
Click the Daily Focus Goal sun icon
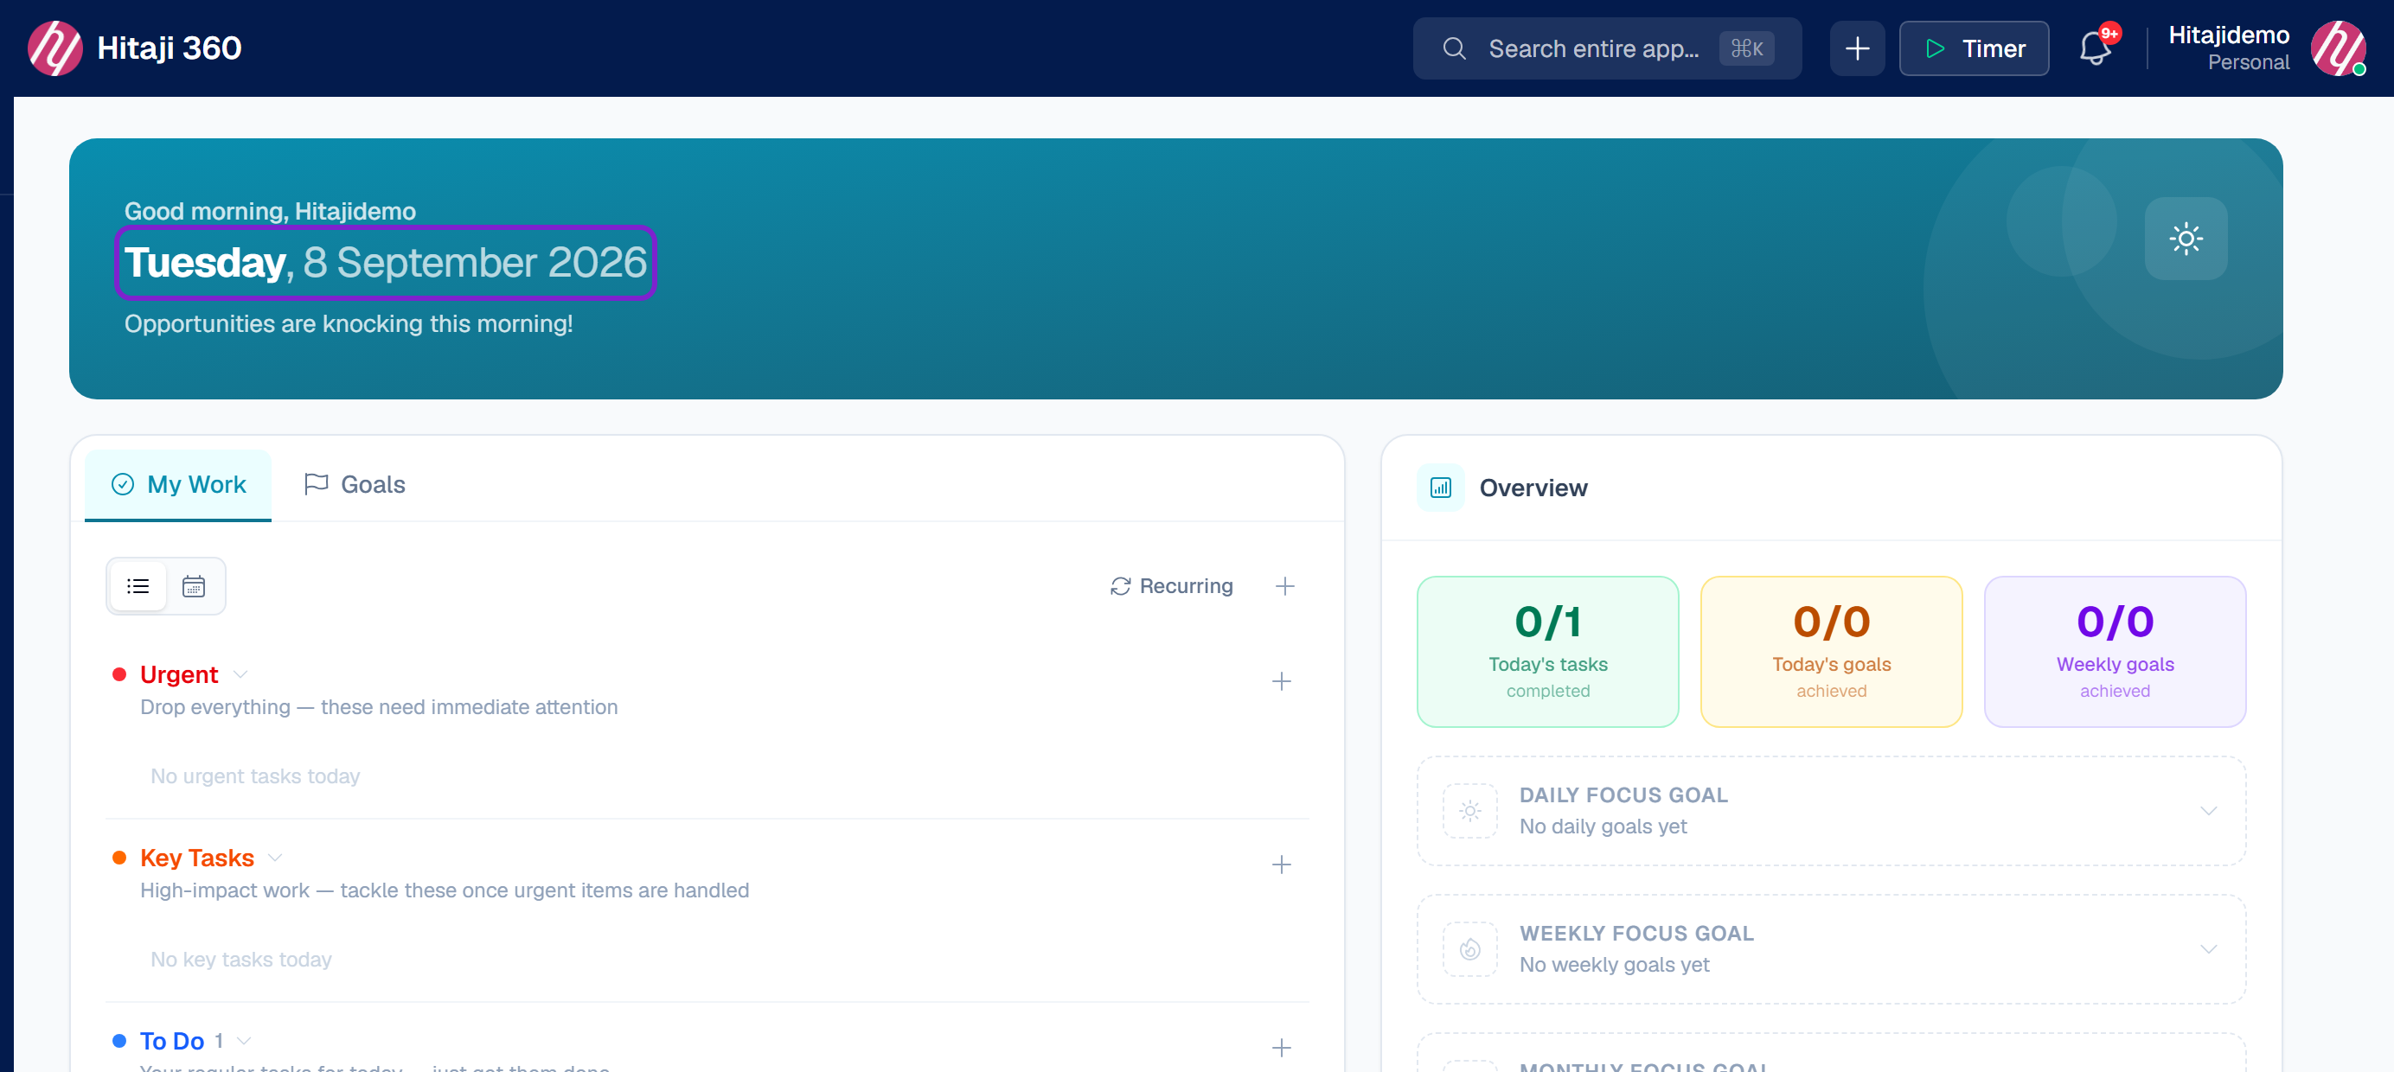[1469, 811]
